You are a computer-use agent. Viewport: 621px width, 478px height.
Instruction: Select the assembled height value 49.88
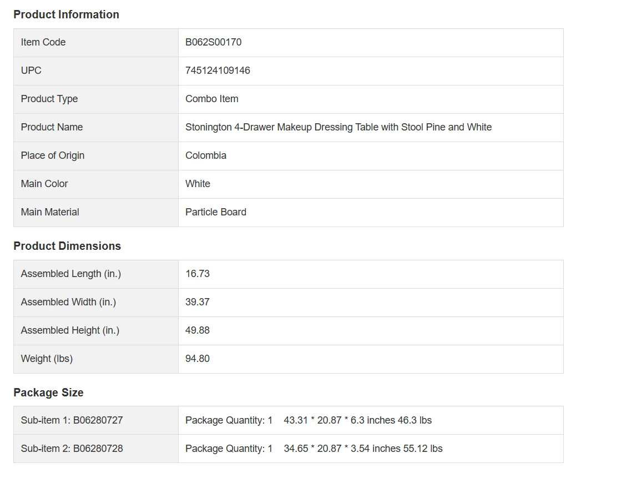(197, 330)
